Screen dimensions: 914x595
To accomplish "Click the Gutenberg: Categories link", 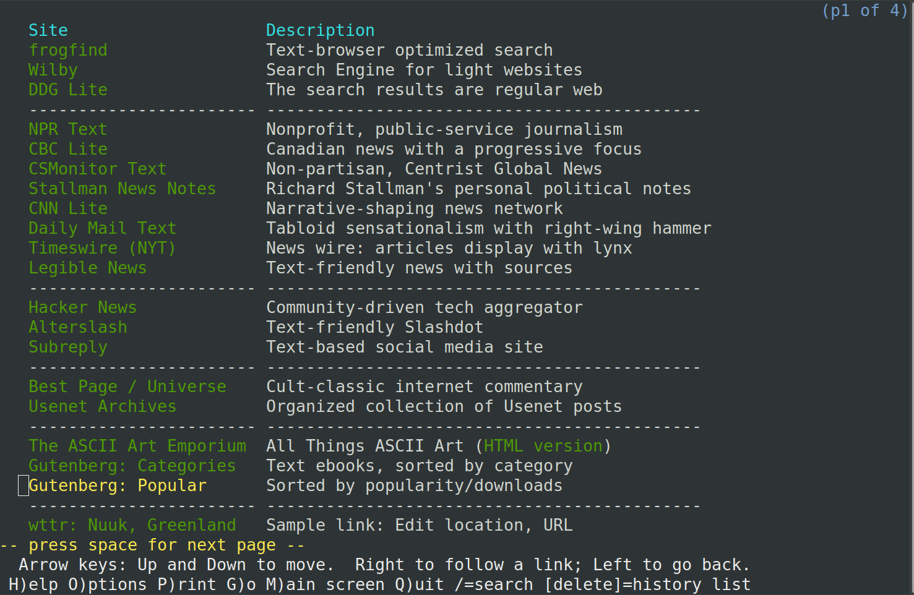I will pos(132,466).
